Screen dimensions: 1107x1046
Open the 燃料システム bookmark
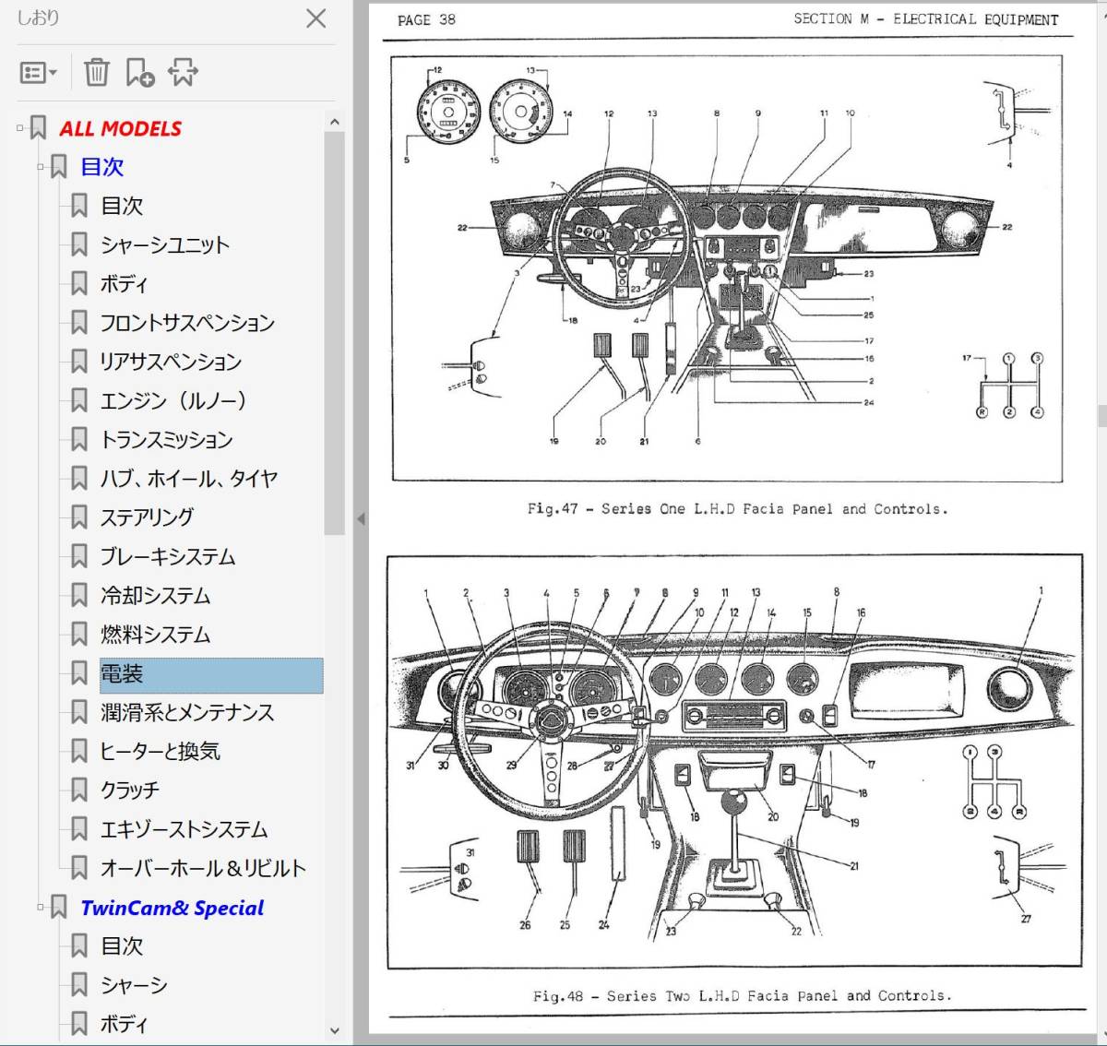point(155,634)
